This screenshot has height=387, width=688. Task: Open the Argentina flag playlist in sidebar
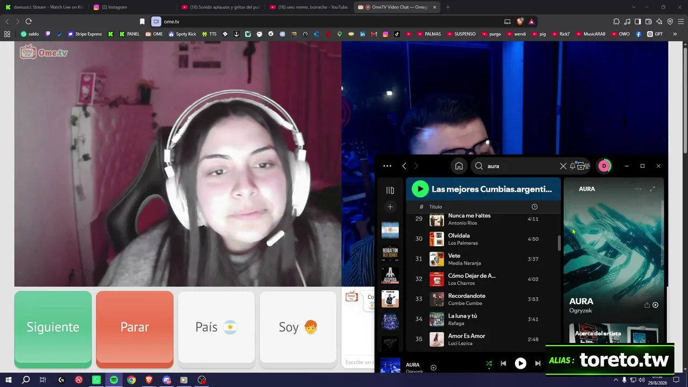click(390, 230)
